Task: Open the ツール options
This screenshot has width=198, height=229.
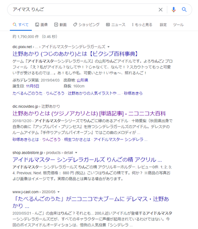Action: [x=178, y=25]
